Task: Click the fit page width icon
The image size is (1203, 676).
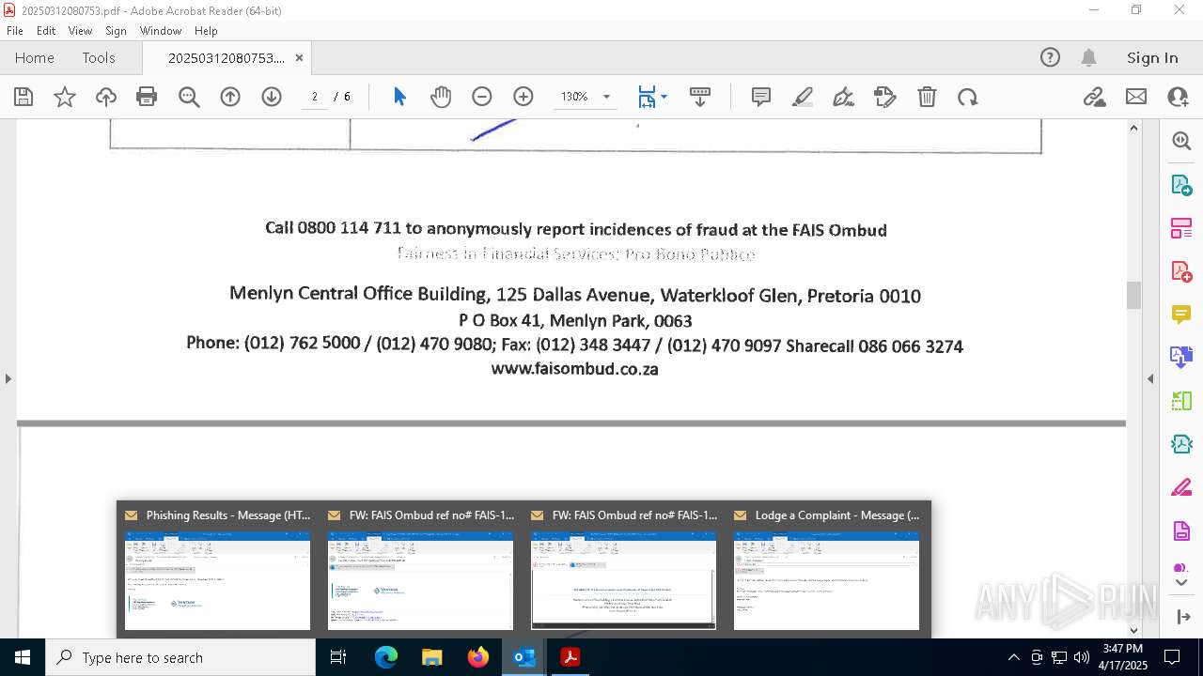Action: [x=647, y=97]
